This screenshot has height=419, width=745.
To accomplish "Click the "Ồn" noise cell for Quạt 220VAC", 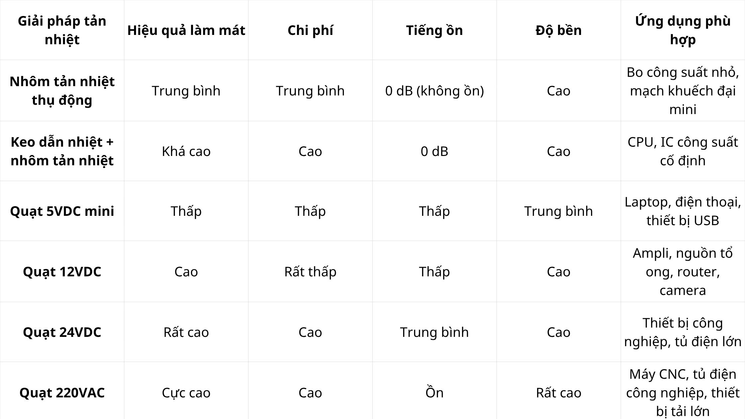I will point(434,393).
